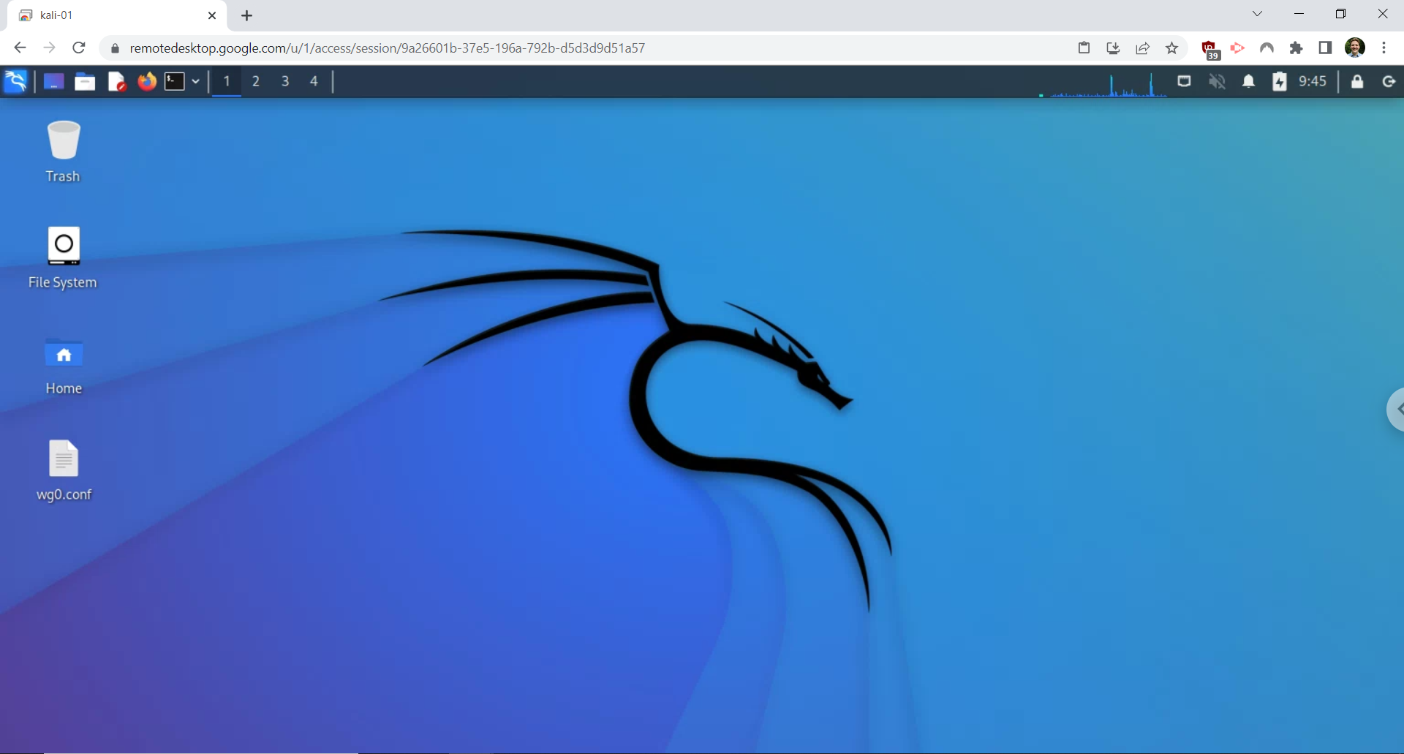Click the clipboard icon in the address bar
The height and width of the screenshot is (754, 1404).
coord(1084,48)
